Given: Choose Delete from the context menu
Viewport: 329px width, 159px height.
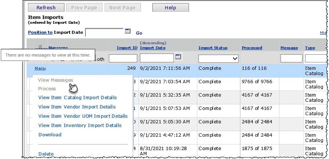Looking at the screenshot, I should point(46,154).
